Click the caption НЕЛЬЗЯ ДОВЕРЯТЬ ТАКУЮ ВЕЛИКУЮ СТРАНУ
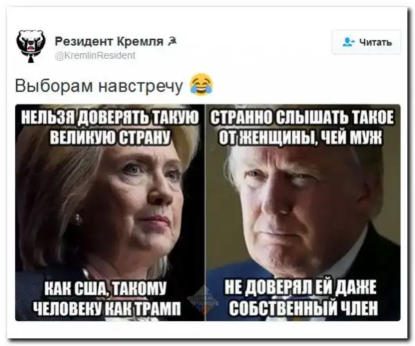The height and width of the screenshot is (346, 415). 110,127
